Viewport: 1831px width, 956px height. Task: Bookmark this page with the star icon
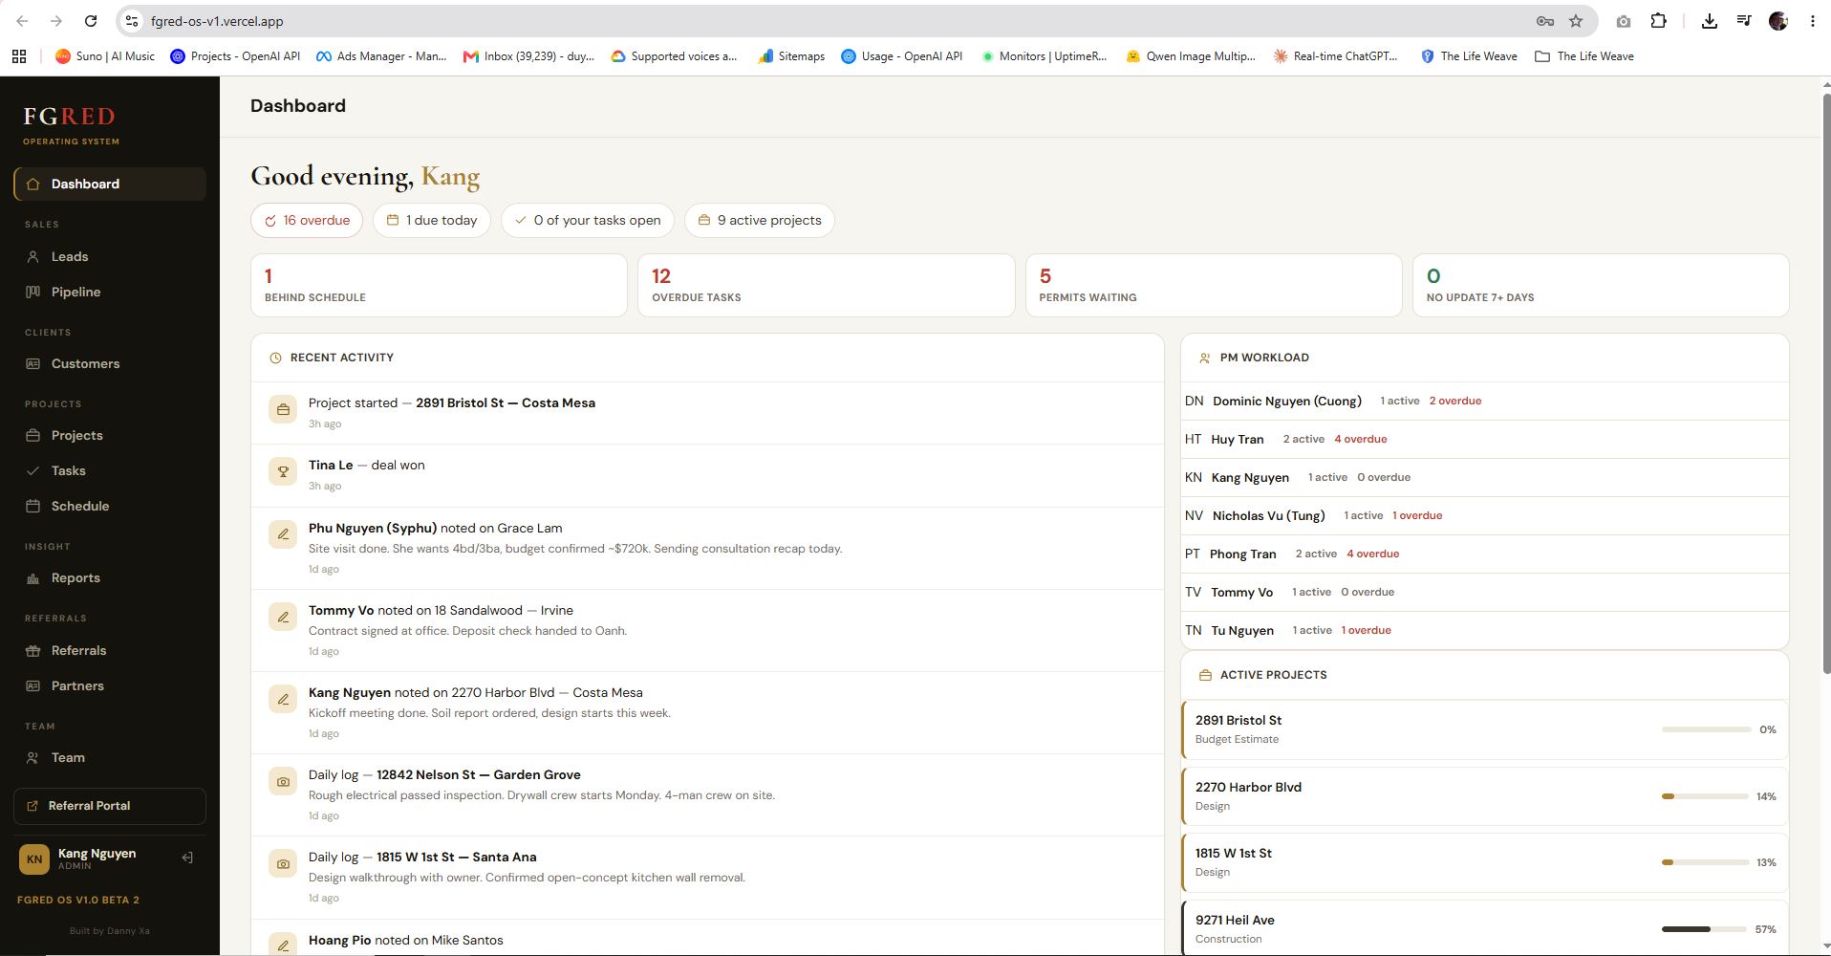tap(1576, 21)
